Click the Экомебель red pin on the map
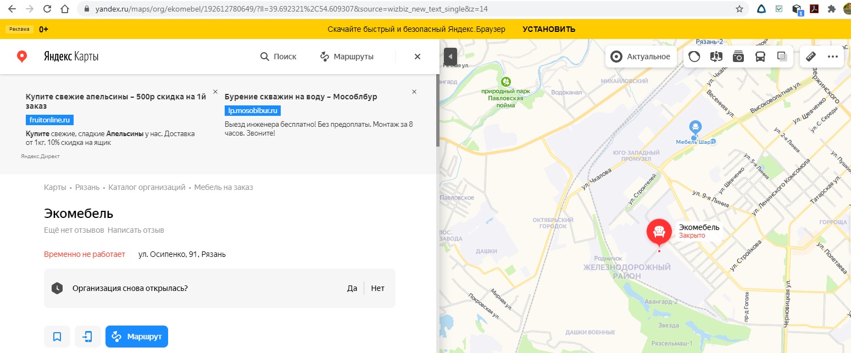851x353 pixels. (659, 233)
